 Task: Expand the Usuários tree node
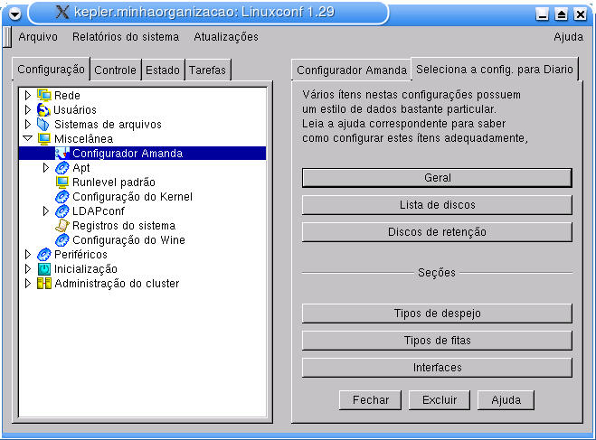[27, 109]
